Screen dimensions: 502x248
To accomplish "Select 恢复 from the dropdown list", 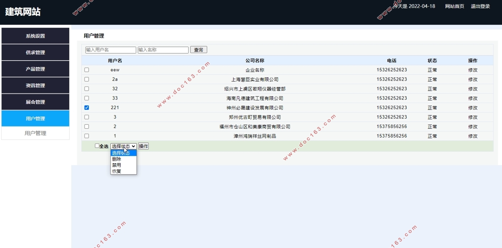I will pos(124,171).
